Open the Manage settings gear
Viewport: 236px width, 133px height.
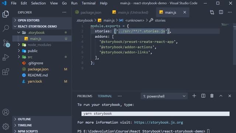pos(6,126)
